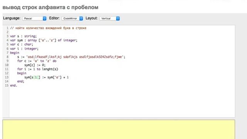
Task: Click the 'Layout:' label
Action: click(92, 18)
